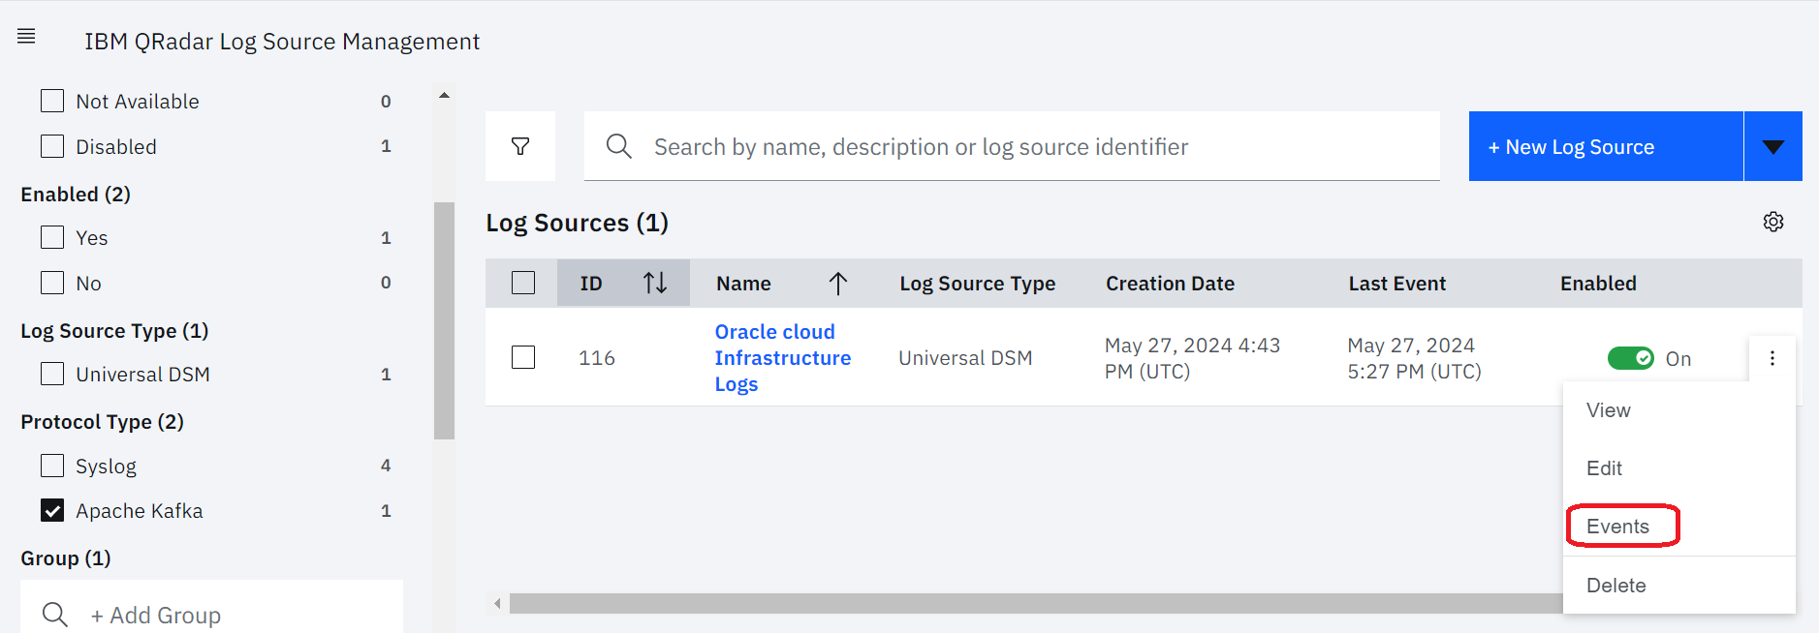This screenshot has width=1819, height=633.
Task: Choose Events from the context menu
Action: point(1617,526)
